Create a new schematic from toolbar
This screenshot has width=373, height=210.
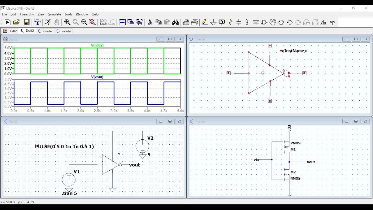tap(8, 22)
